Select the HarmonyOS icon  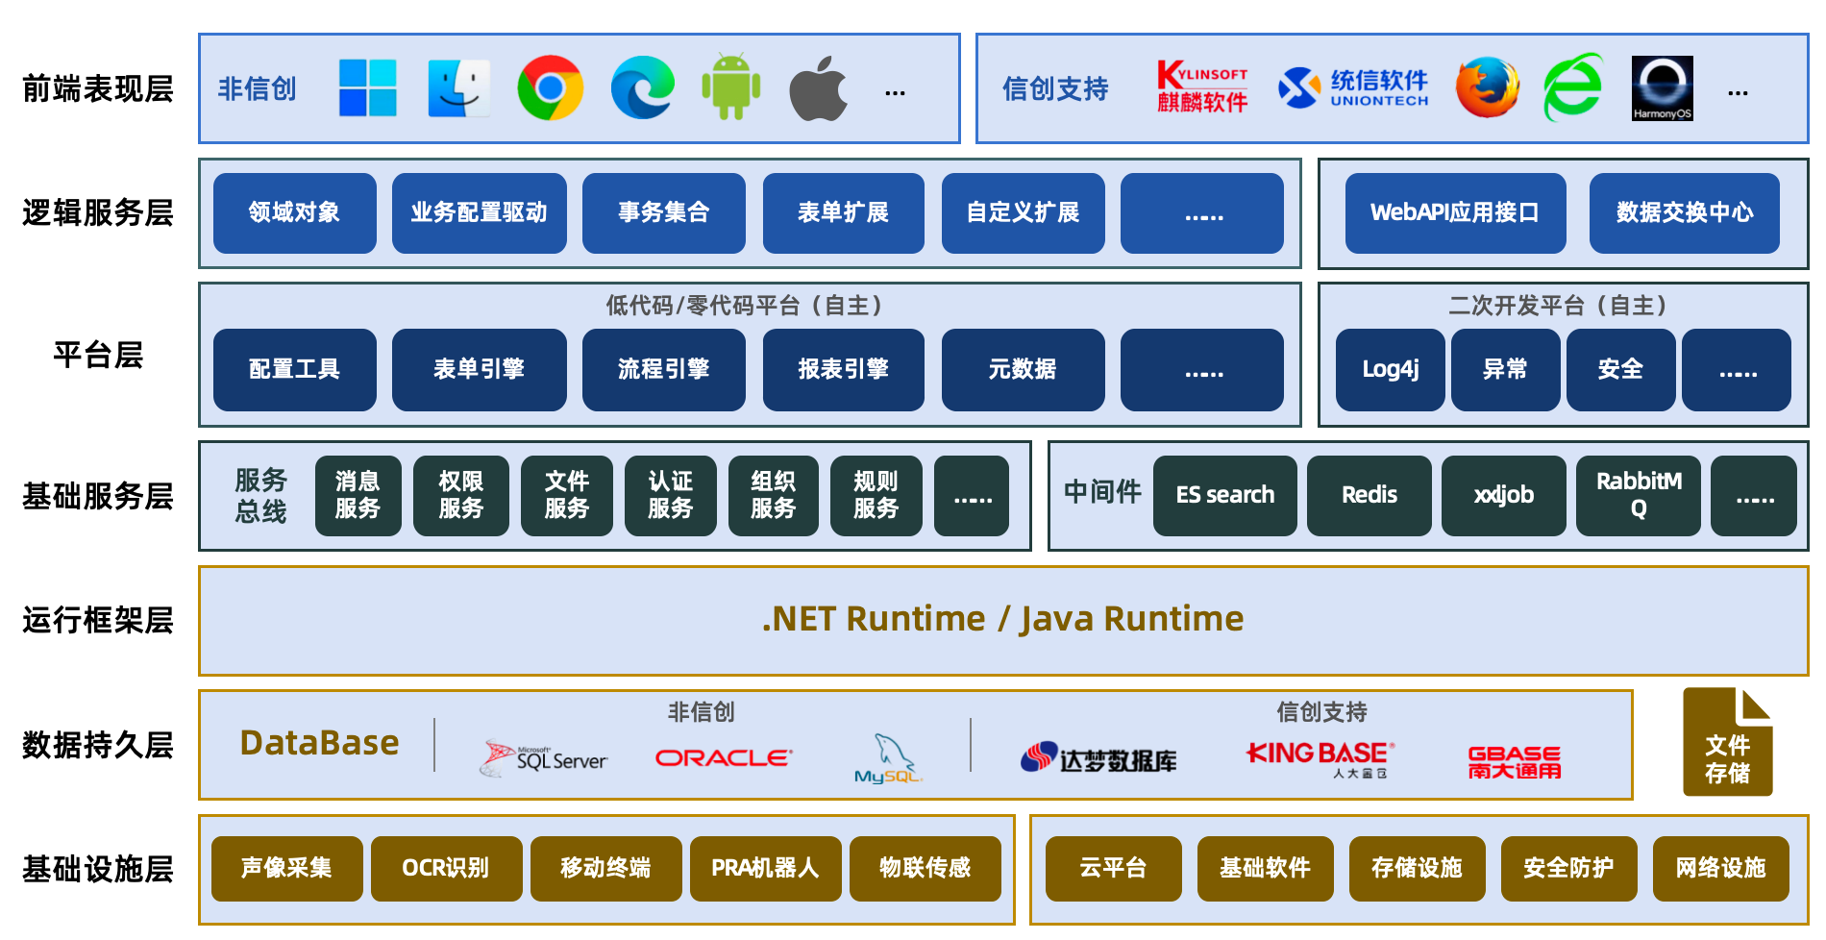point(1662,88)
